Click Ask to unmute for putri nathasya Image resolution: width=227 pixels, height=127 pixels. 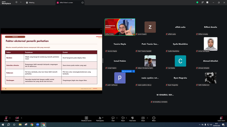[127, 71]
